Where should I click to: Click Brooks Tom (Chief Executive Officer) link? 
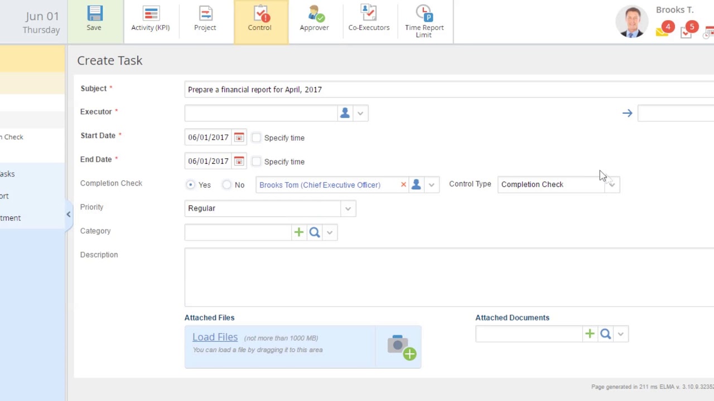(x=320, y=185)
